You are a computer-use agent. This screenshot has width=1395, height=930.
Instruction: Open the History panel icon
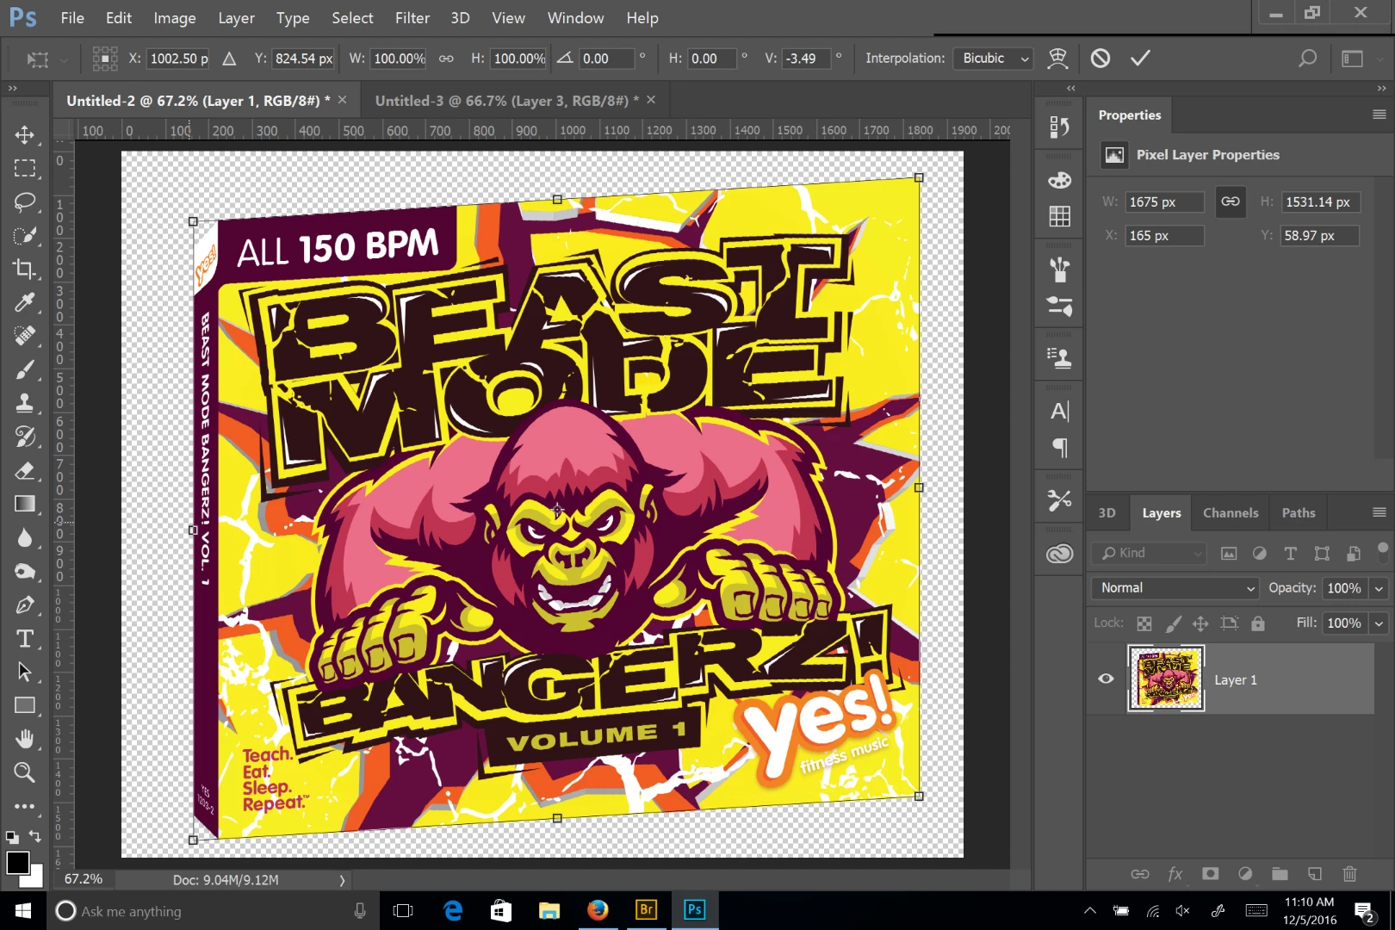(1059, 127)
